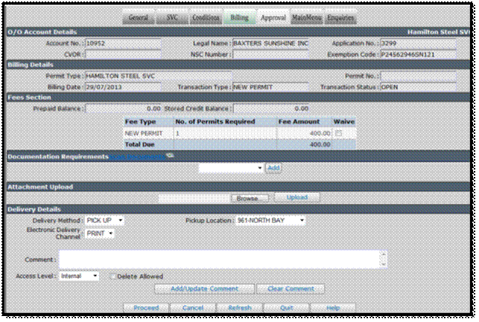
Task: Click the Refresh button
Action: [240, 308]
